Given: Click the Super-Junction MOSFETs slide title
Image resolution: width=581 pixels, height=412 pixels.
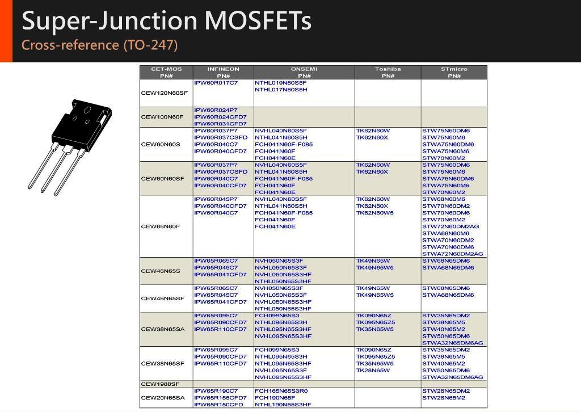Looking at the screenshot, I should point(166,21).
